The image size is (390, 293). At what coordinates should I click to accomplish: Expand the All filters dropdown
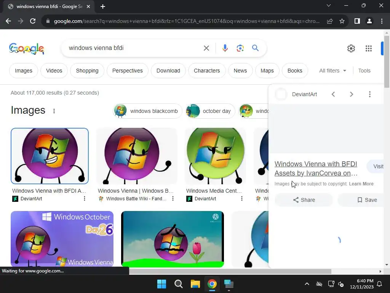332,71
